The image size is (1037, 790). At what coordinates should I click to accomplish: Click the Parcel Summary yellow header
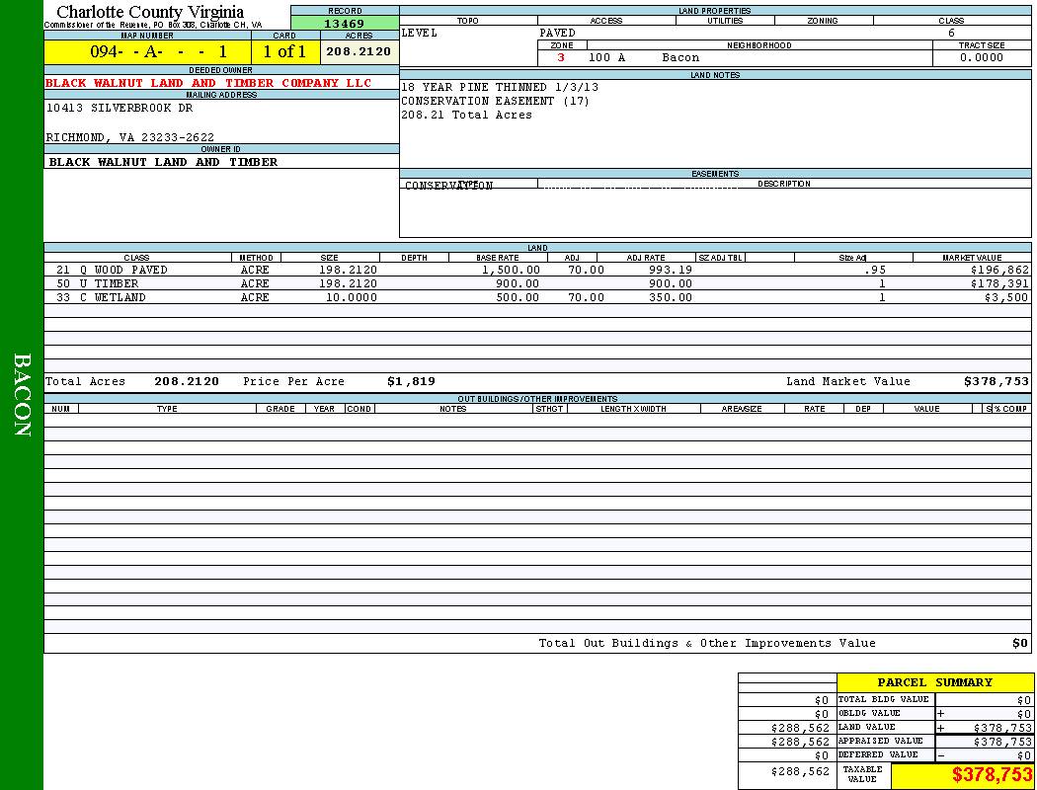[934, 682]
